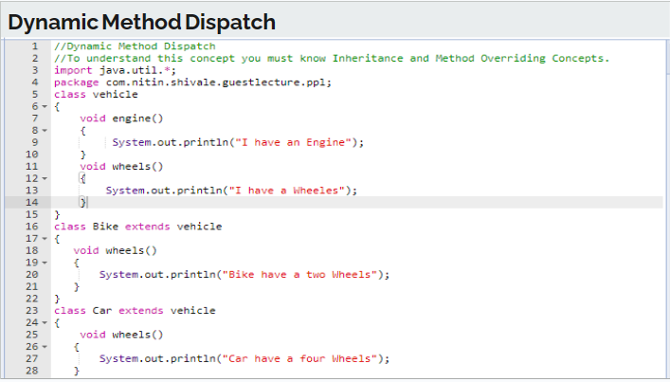Click 'class Bike extends vehicle' on line 16
670x382 pixels.
click(138, 227)
